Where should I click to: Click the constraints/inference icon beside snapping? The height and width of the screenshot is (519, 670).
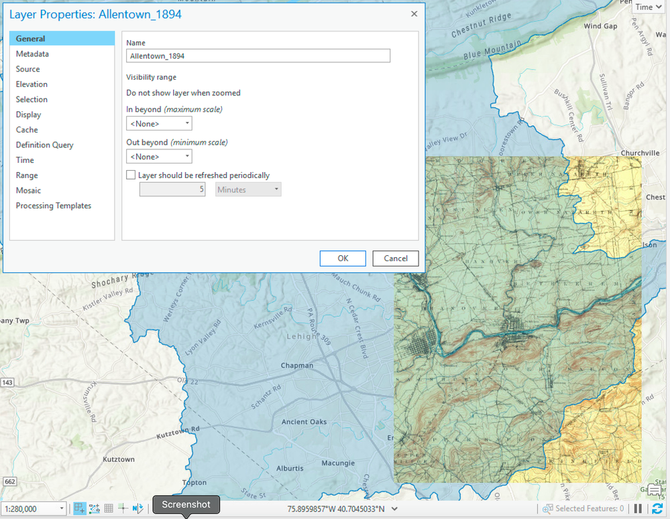(x=95, y=508)
